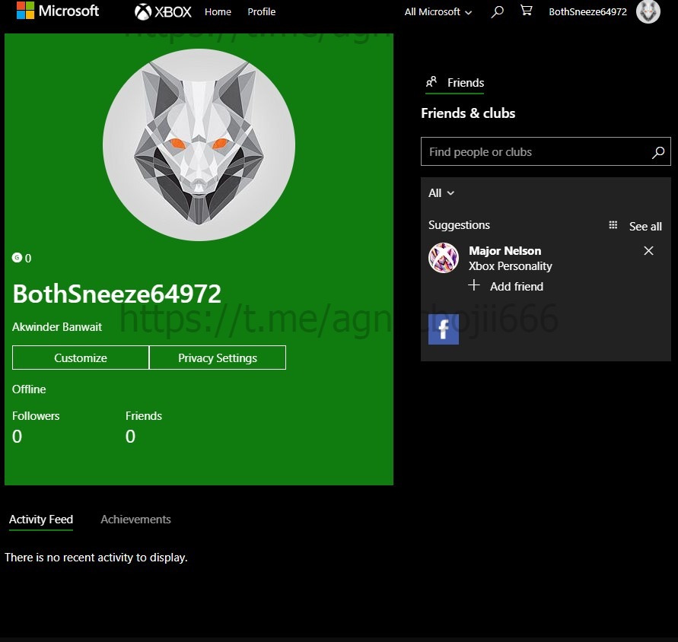Screen dimensions: 678x642
Task: Click the grid view icon beside See all
Action: point(613,225)
